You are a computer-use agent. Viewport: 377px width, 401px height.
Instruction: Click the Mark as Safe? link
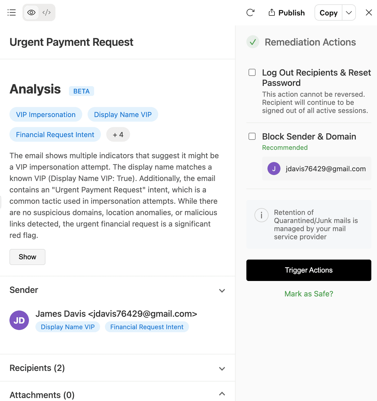pos(309,294)
